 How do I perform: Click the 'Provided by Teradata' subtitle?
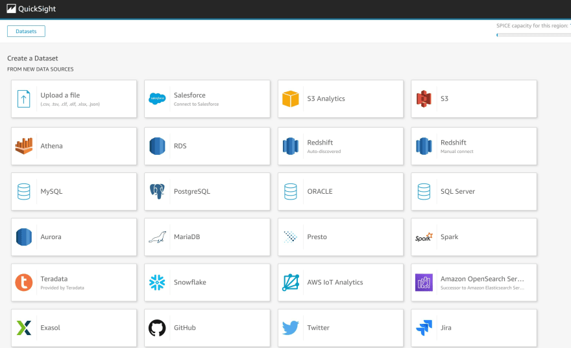(62, 288)
